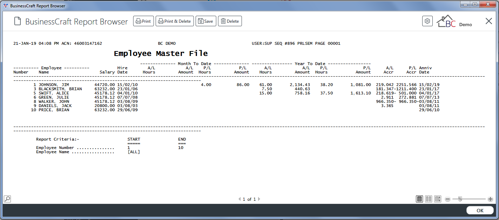Confirm with the OK button
Screen dimensions: 499x220
pyautogui.click(x=480, y=210)
